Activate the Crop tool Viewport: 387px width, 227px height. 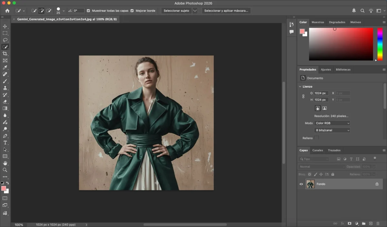tap(5, 54)
